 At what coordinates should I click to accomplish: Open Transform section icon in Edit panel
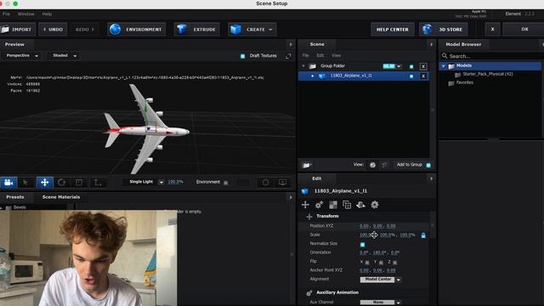pos(305,205)
